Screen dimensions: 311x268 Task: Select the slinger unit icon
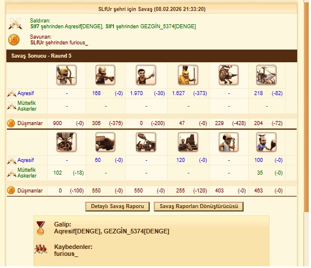click(x=105, y=75)
